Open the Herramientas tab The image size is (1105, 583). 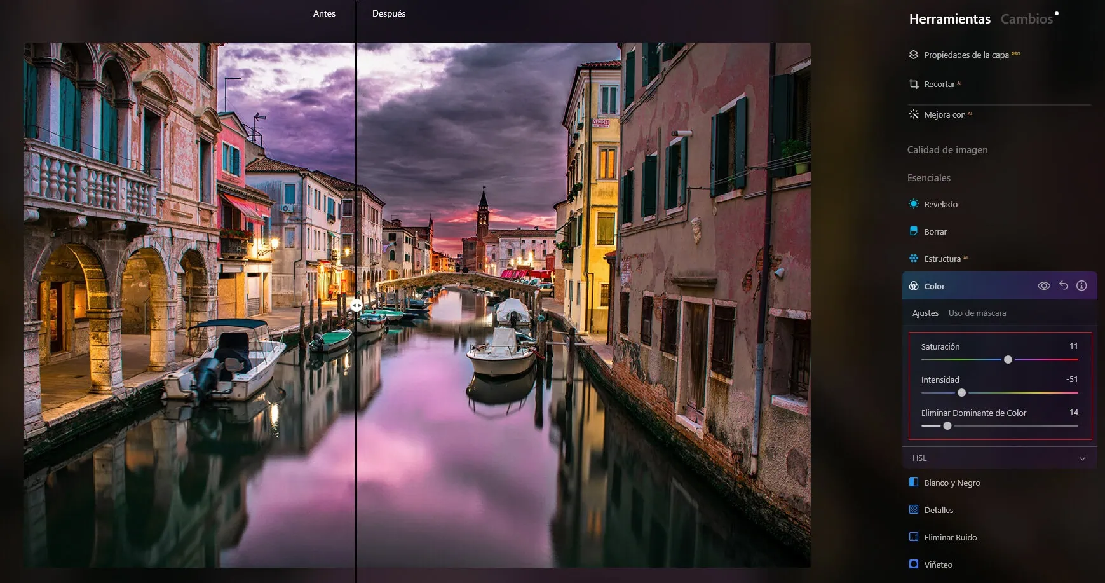(949, 19)
